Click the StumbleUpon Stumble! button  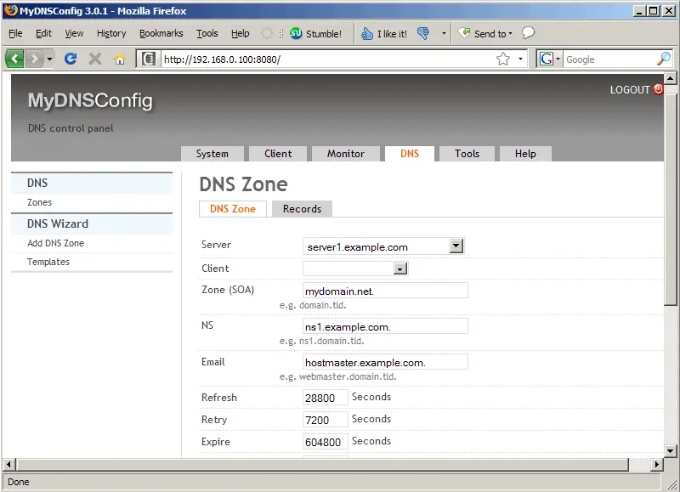(x=315, y=33)
